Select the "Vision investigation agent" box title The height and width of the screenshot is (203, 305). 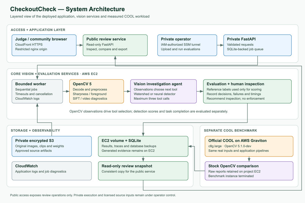pos(158,84)
